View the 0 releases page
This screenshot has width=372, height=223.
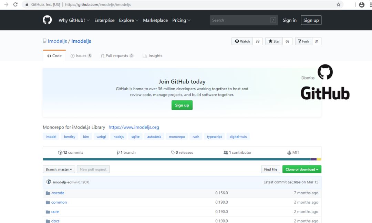click(x=182, y=152)
